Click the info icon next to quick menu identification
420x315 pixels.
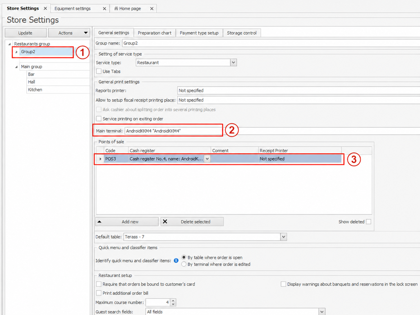click(x=176, y=260)
